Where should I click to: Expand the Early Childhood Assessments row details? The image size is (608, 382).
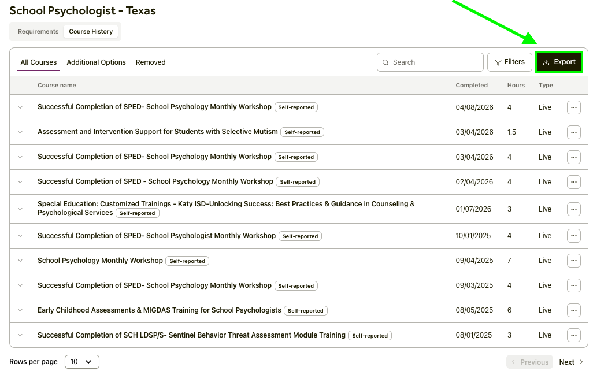coord(20,310)
